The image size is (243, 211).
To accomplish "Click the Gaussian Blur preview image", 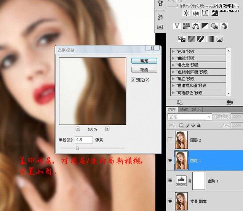I will (x=93, y=91).
